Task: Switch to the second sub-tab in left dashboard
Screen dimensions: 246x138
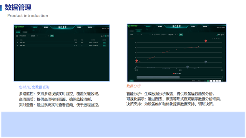Action: pyautogui.click(x=25, y=32)
